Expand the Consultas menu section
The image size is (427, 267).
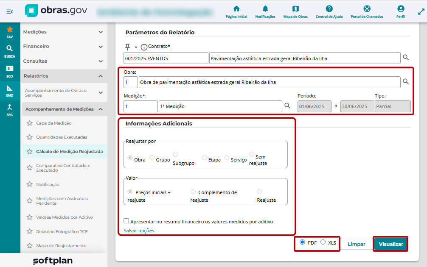64,61
